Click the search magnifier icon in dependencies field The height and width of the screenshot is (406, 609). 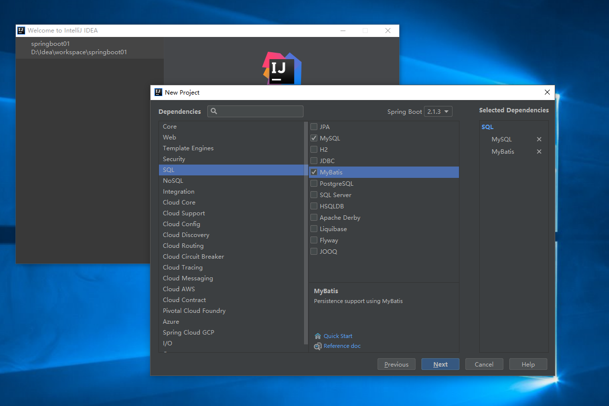214,111
